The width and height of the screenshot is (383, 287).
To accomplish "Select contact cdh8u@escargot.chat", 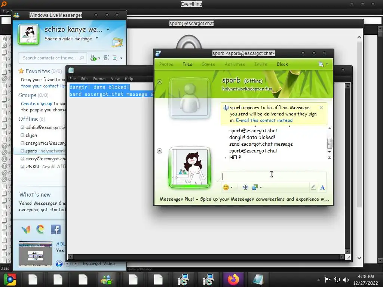I will [x=43, y=127].
